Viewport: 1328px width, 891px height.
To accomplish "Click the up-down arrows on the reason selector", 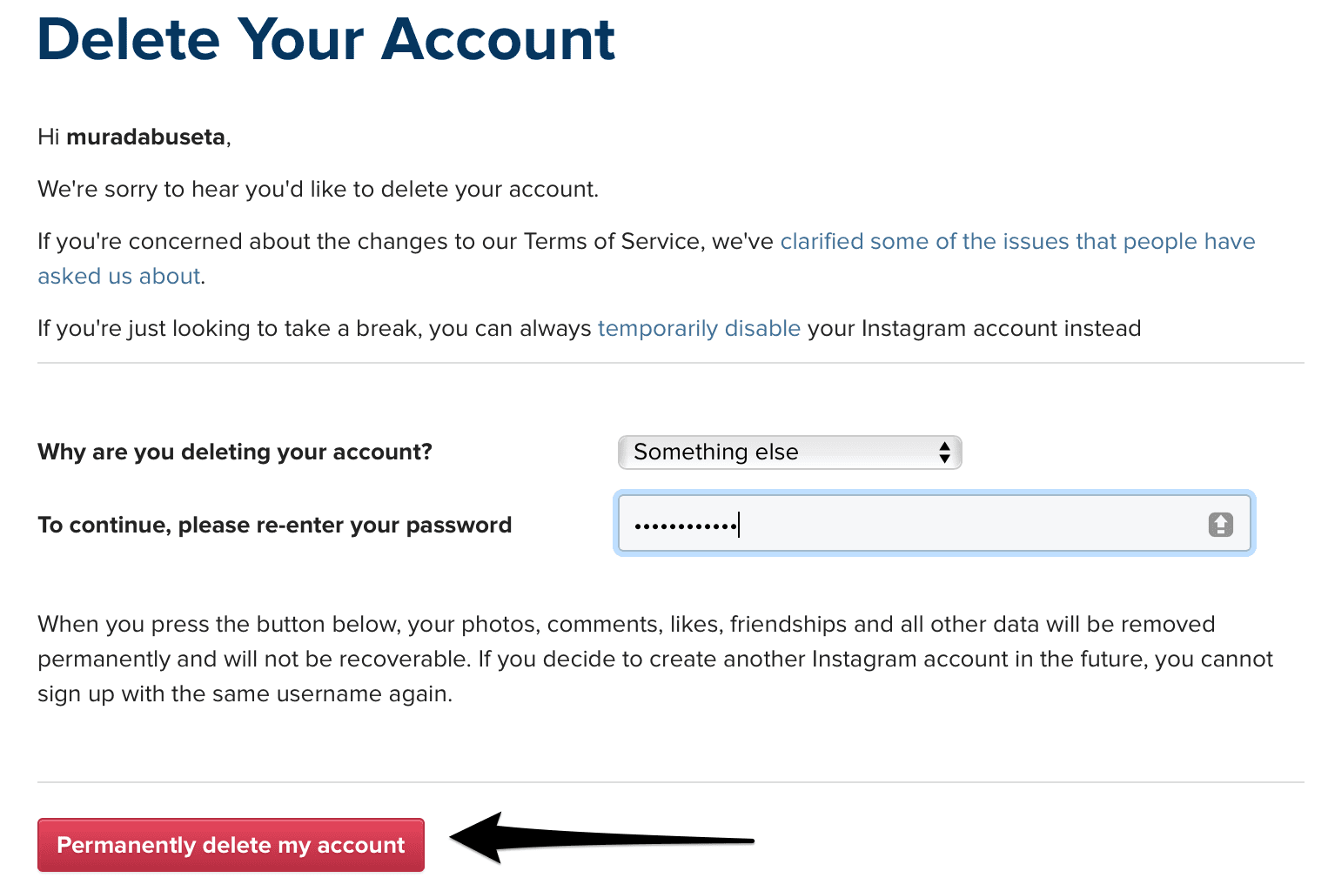I will click(944, 452).
